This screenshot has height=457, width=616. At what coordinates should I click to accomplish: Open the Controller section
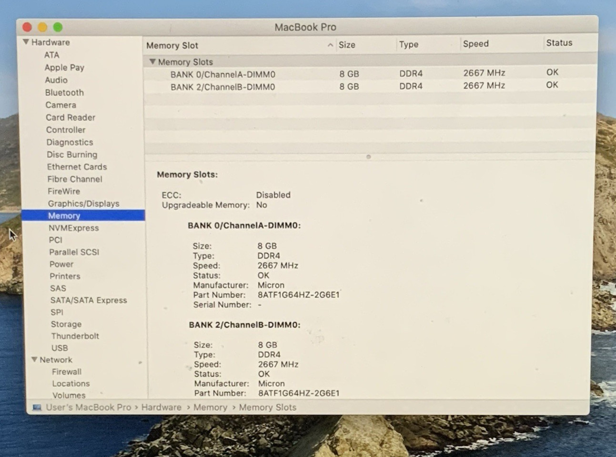tap(66, 129)
